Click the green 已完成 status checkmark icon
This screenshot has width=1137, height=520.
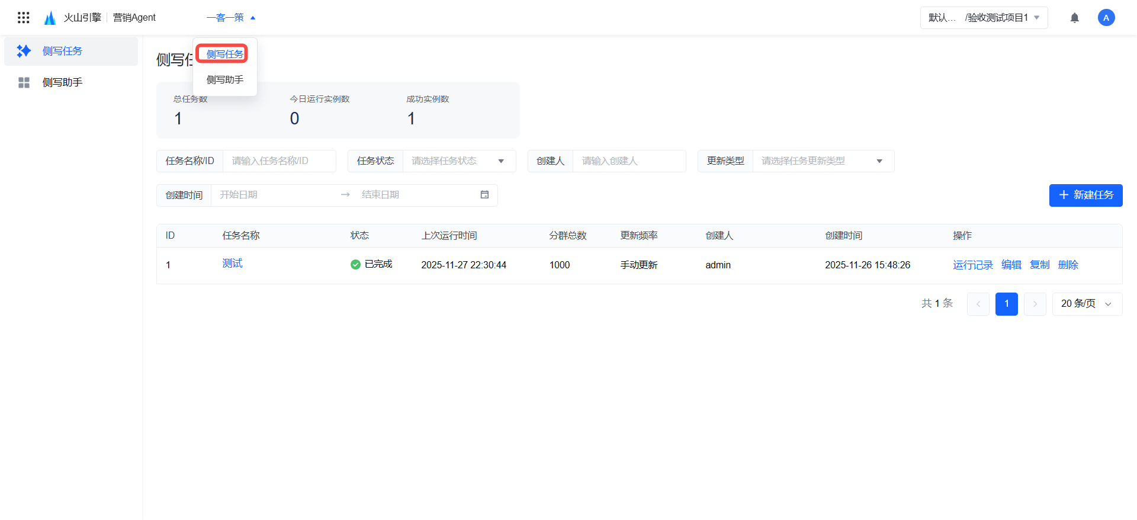[x=355, y=265]
